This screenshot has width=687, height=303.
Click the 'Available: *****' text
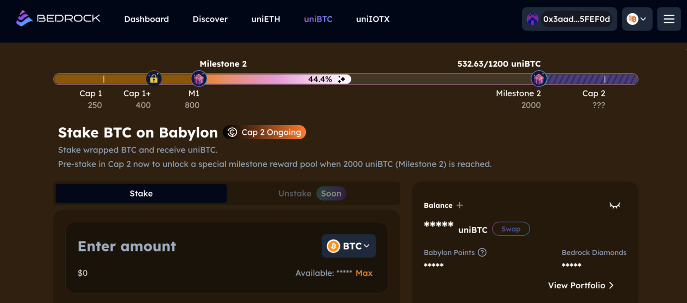(x=324, y=273)
